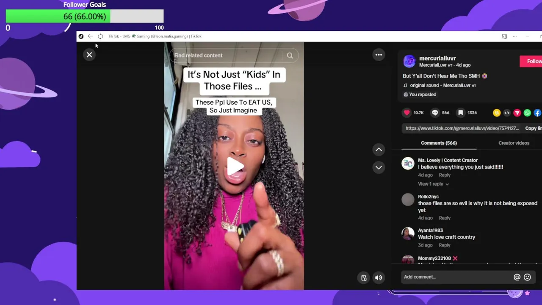Go to the next video arrow
This screenshot has width=542, height=305.
tap(379, 167)
